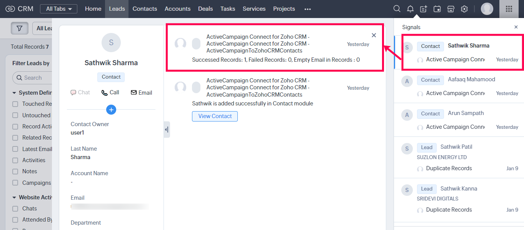This screenshot has height=230, width=524.
Task: Close the signal detail popup
Action: (374, 35)
